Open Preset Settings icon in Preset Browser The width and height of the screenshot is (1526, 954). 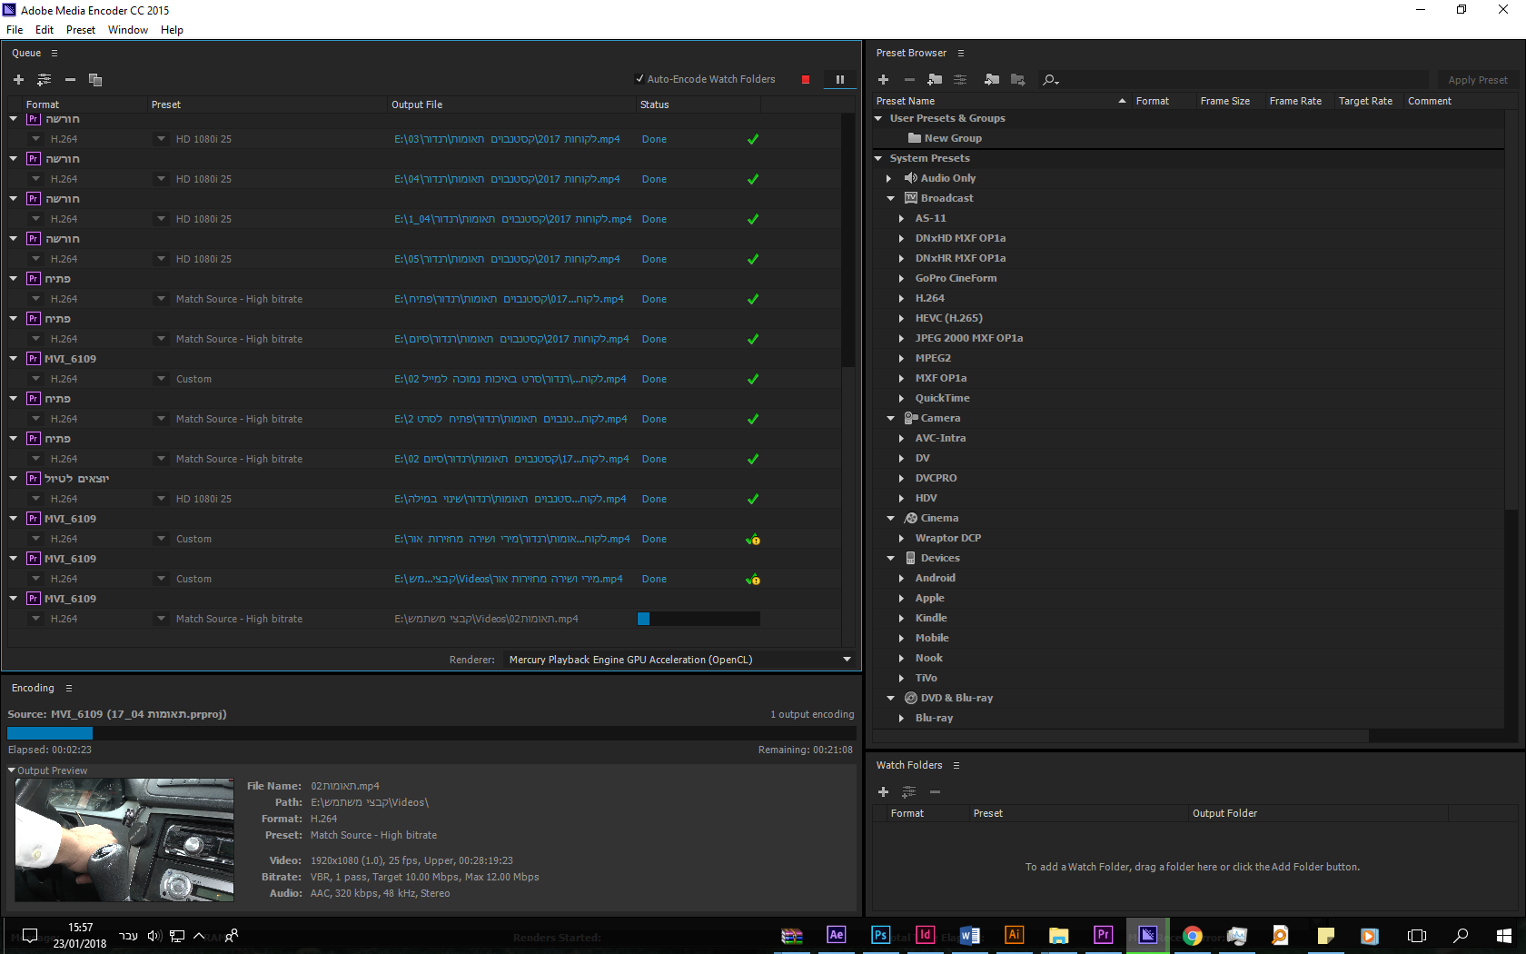coord(960,80)
